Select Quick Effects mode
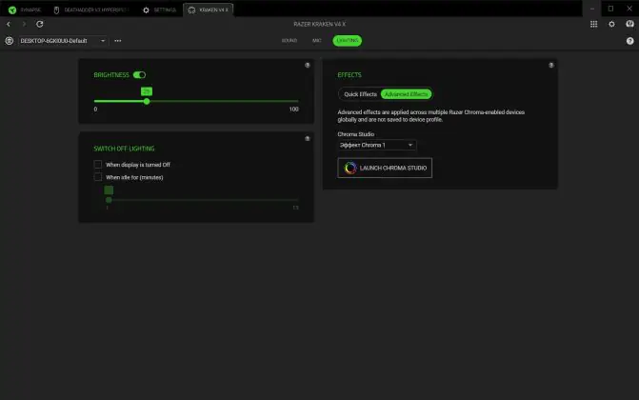Image resolution: width=639 pixels, height=400 pixels. click(x=360, y=94)
